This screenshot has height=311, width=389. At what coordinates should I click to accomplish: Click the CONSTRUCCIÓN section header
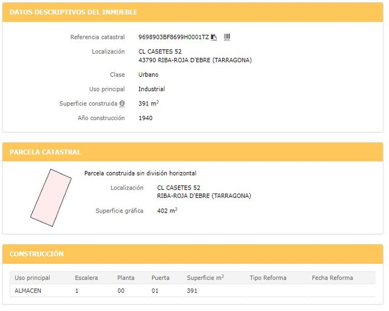37,254
